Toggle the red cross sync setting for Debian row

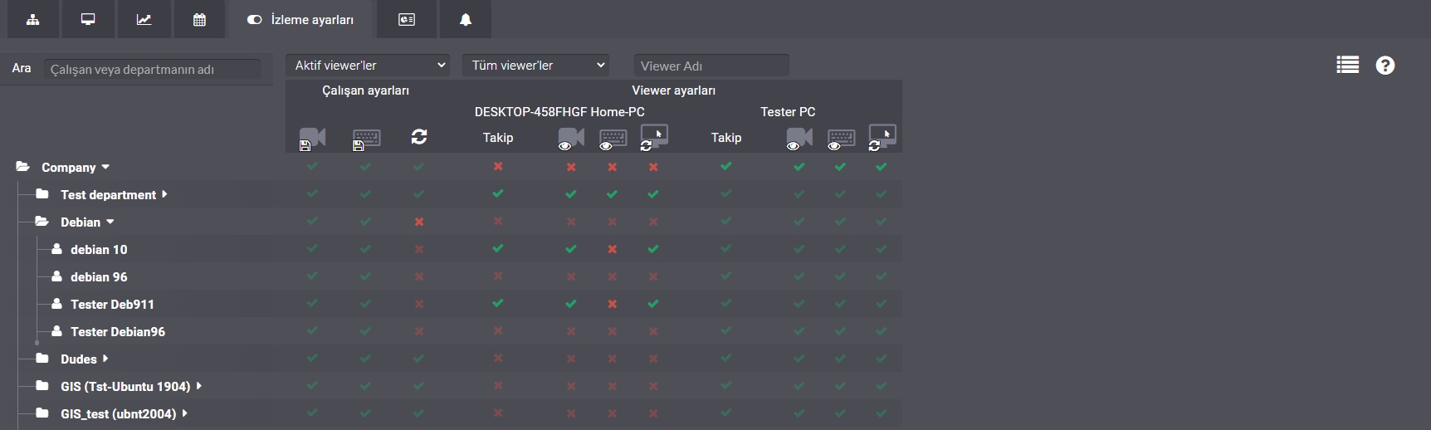[419, 222]
